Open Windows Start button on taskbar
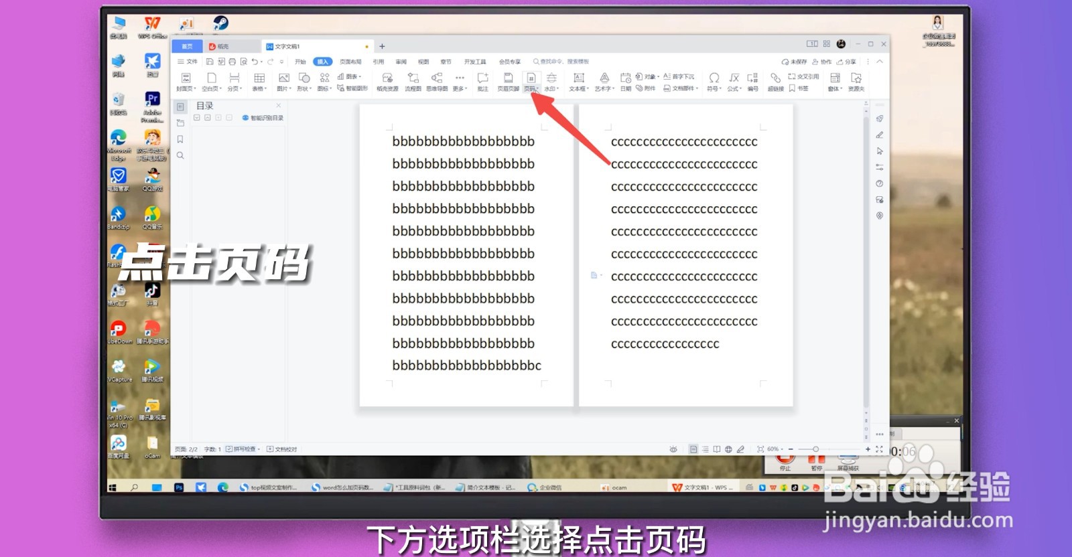This screenshot has width=1072, height=557. coord(113,487)
